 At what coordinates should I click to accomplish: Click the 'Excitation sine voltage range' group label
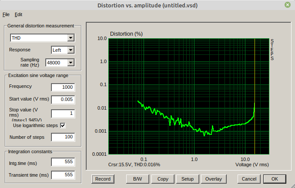tap(38, 75)
